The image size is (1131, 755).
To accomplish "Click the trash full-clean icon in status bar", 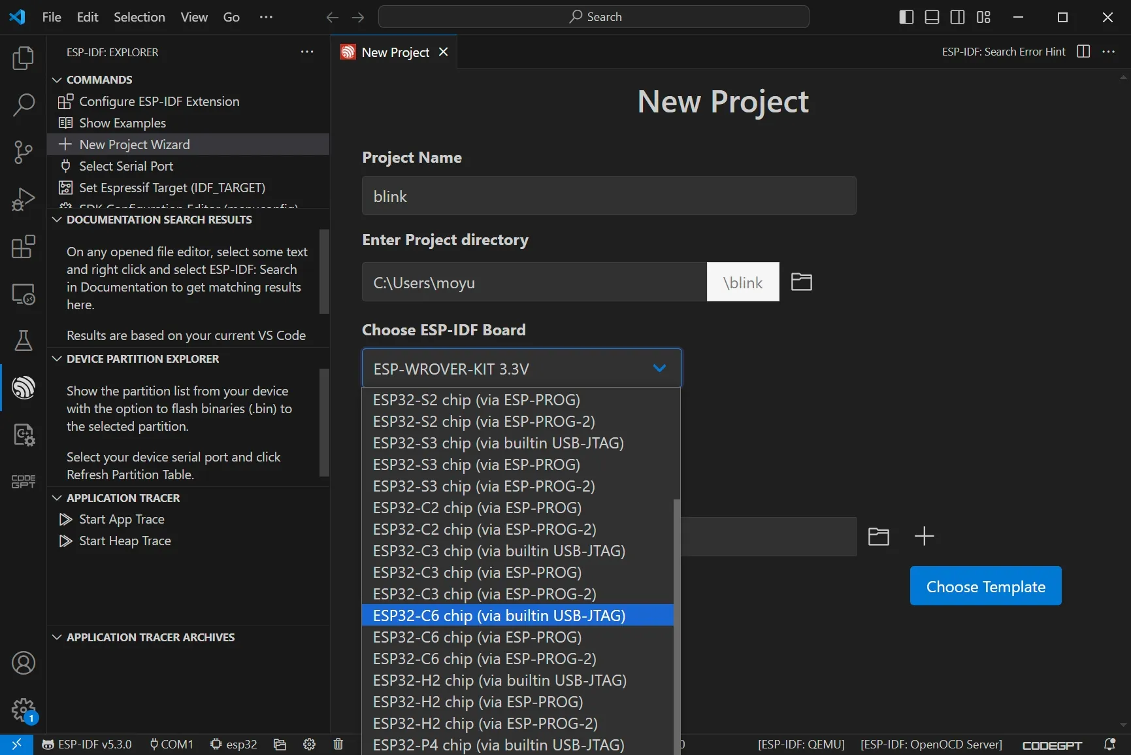I will click(x=338, y=744).
